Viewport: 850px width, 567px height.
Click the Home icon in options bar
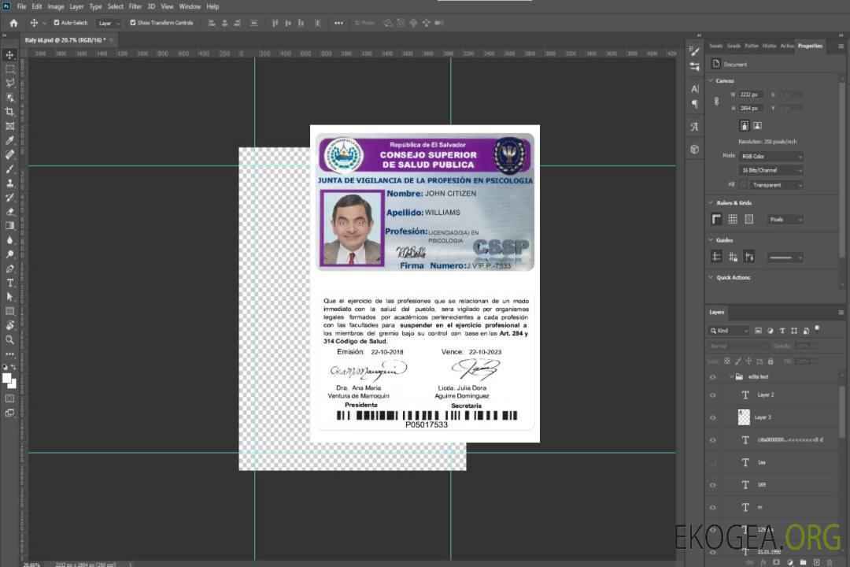13,23
